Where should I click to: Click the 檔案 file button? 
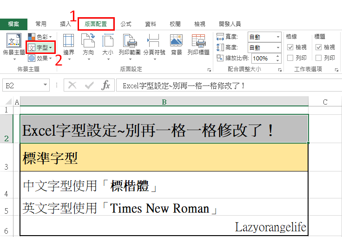point(13,24)
